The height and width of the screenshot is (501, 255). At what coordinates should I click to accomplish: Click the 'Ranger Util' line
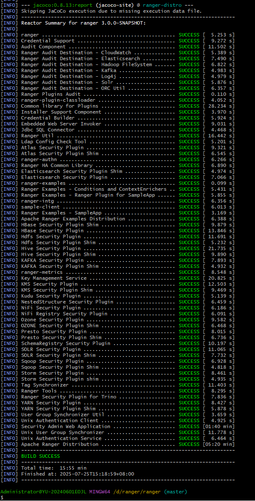tap(118, 136)
